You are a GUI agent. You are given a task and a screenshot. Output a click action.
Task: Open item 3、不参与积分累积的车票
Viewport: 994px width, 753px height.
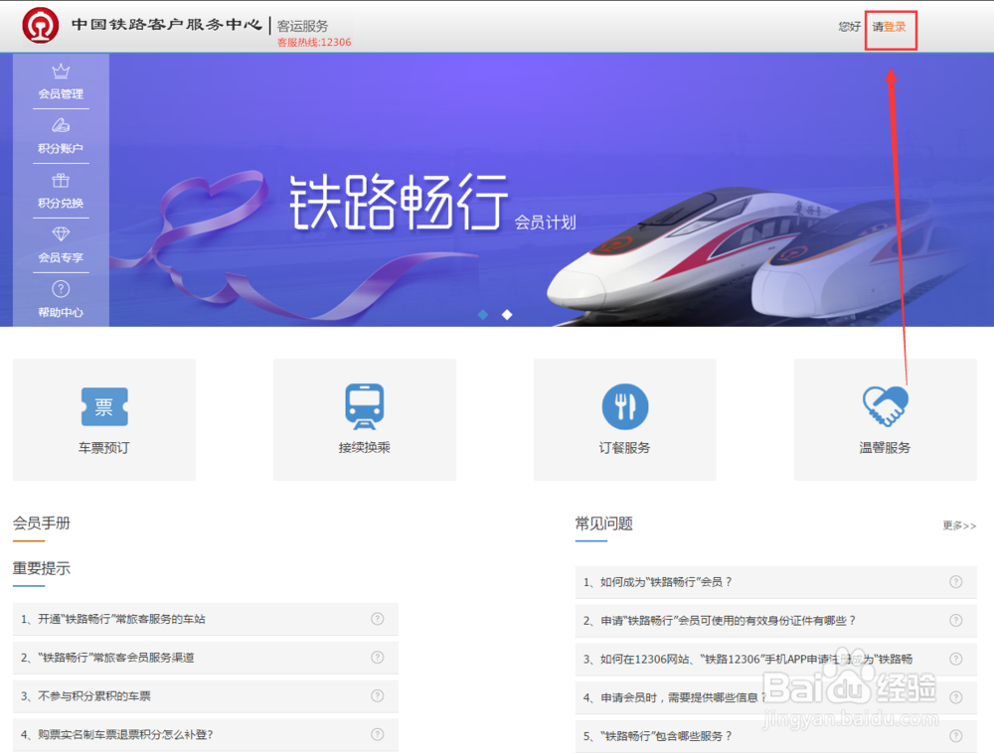coord(206,696)
